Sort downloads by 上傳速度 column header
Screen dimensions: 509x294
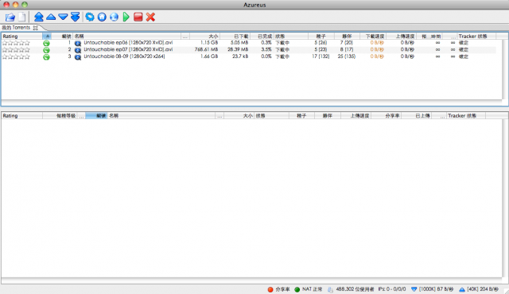[401, 36]
